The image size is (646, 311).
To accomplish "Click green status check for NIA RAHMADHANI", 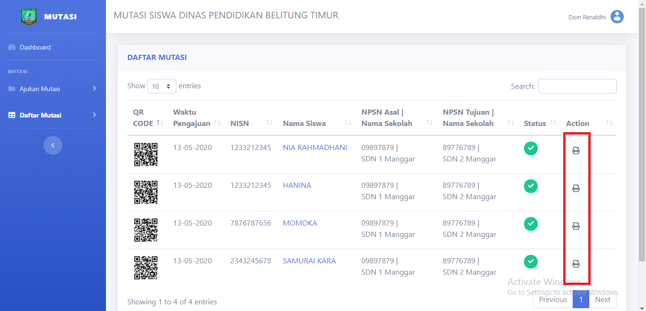I will [531, 148].
